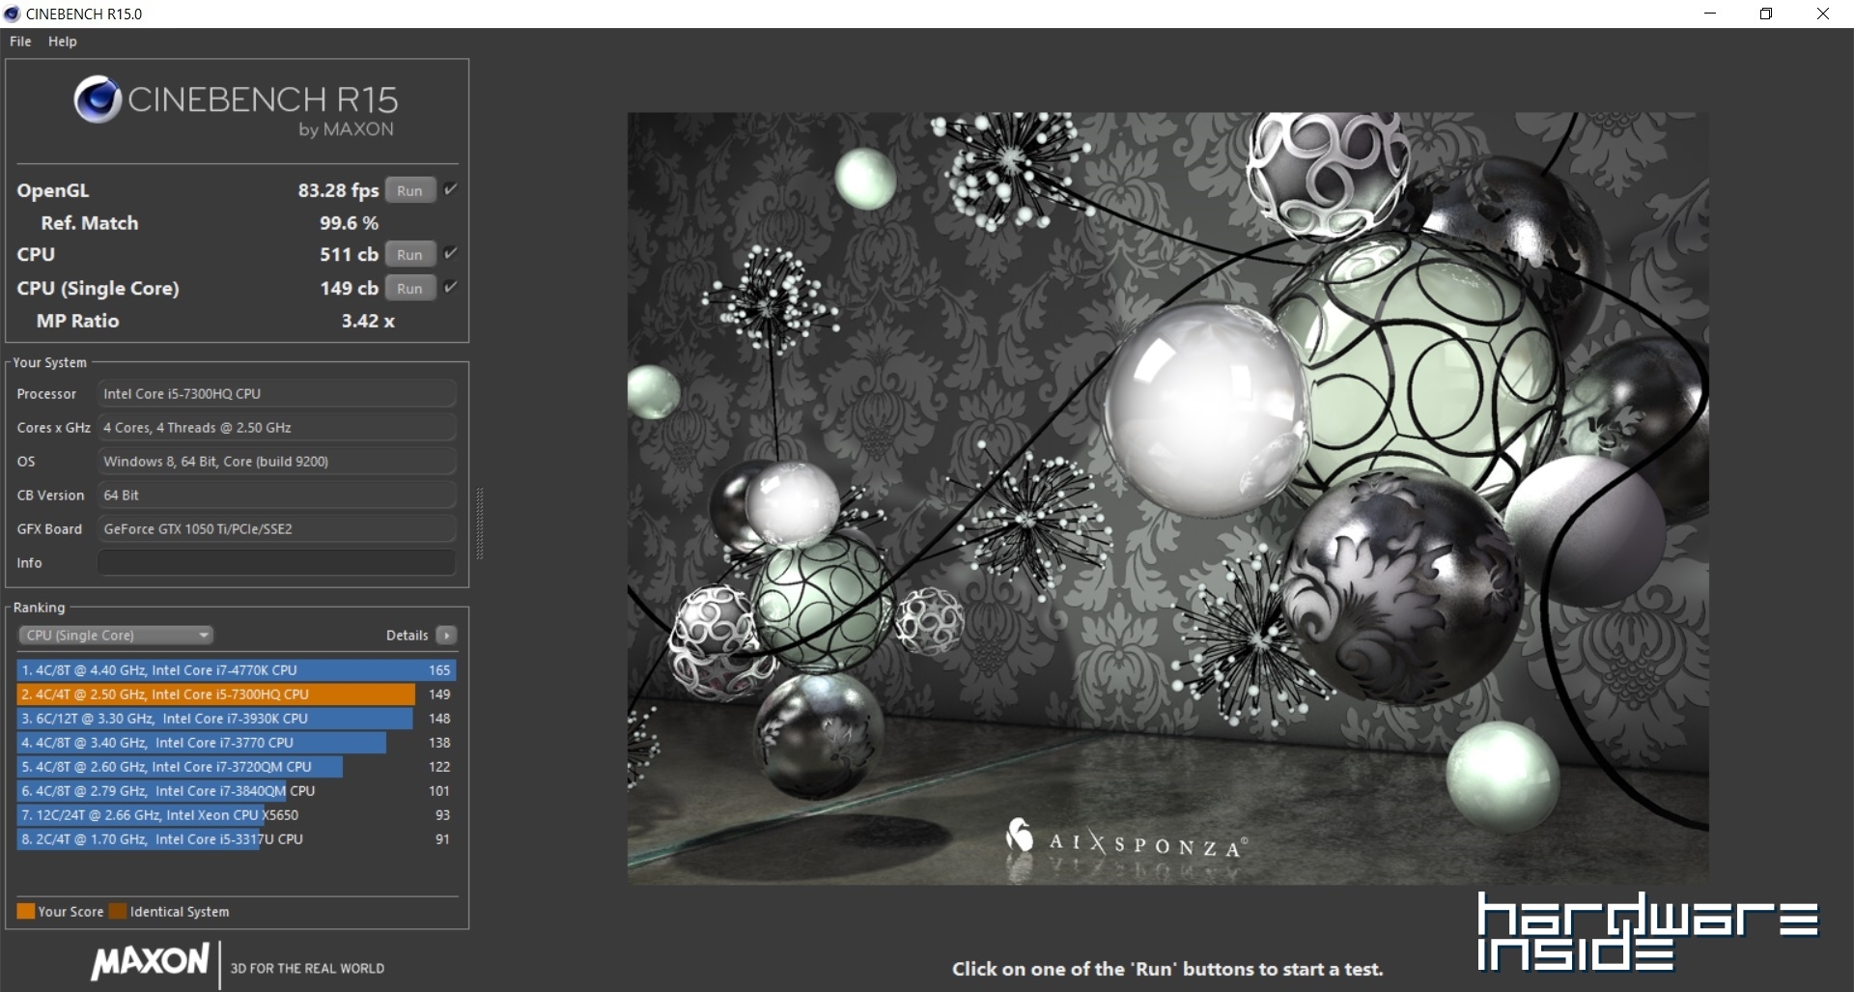Screen dimensions: 1854x992
Task: Click the Info input field
Action: 277,562
